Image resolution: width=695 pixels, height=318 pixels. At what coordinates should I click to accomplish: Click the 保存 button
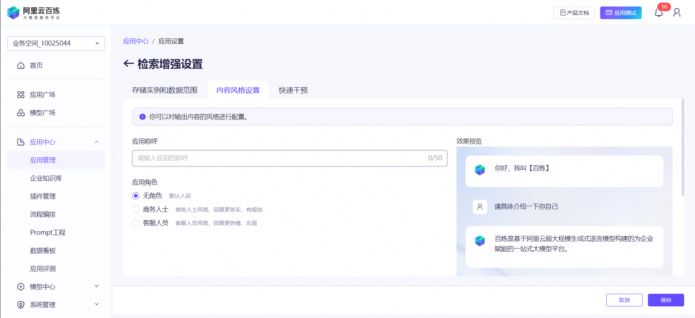click(x=666, y=300)
